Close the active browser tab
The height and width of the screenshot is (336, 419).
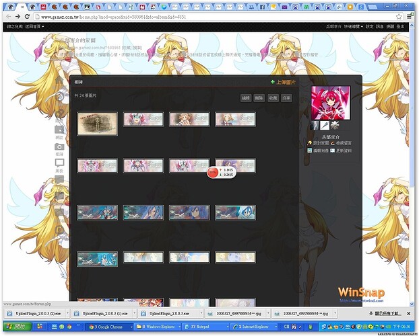[22, 7]
